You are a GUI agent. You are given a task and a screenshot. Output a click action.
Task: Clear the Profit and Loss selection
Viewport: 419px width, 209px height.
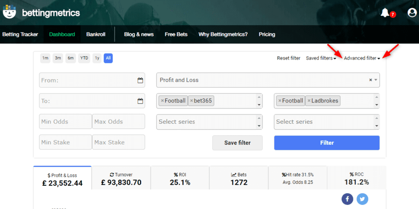(371, 80)
